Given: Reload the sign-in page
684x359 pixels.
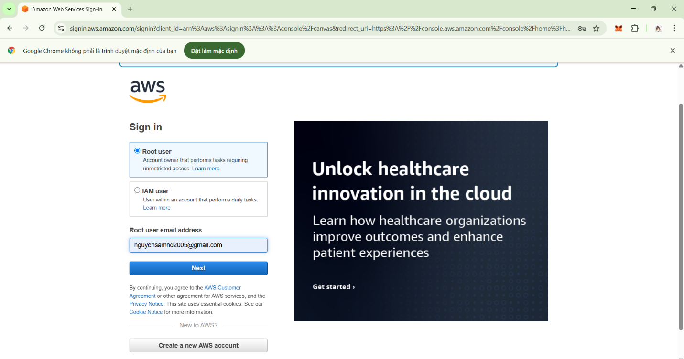Looking at the screenshot, I should tap(42, 28).
